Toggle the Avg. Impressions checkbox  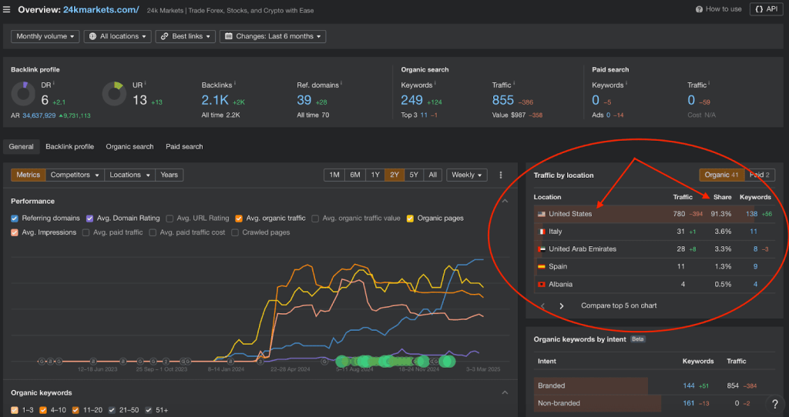pyautogui.click(x=15, y=232)
